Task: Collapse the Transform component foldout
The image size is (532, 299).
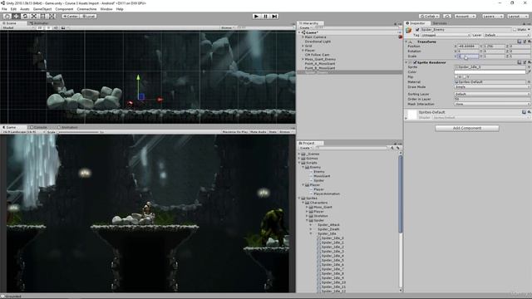Action: (x=406, y=42)
